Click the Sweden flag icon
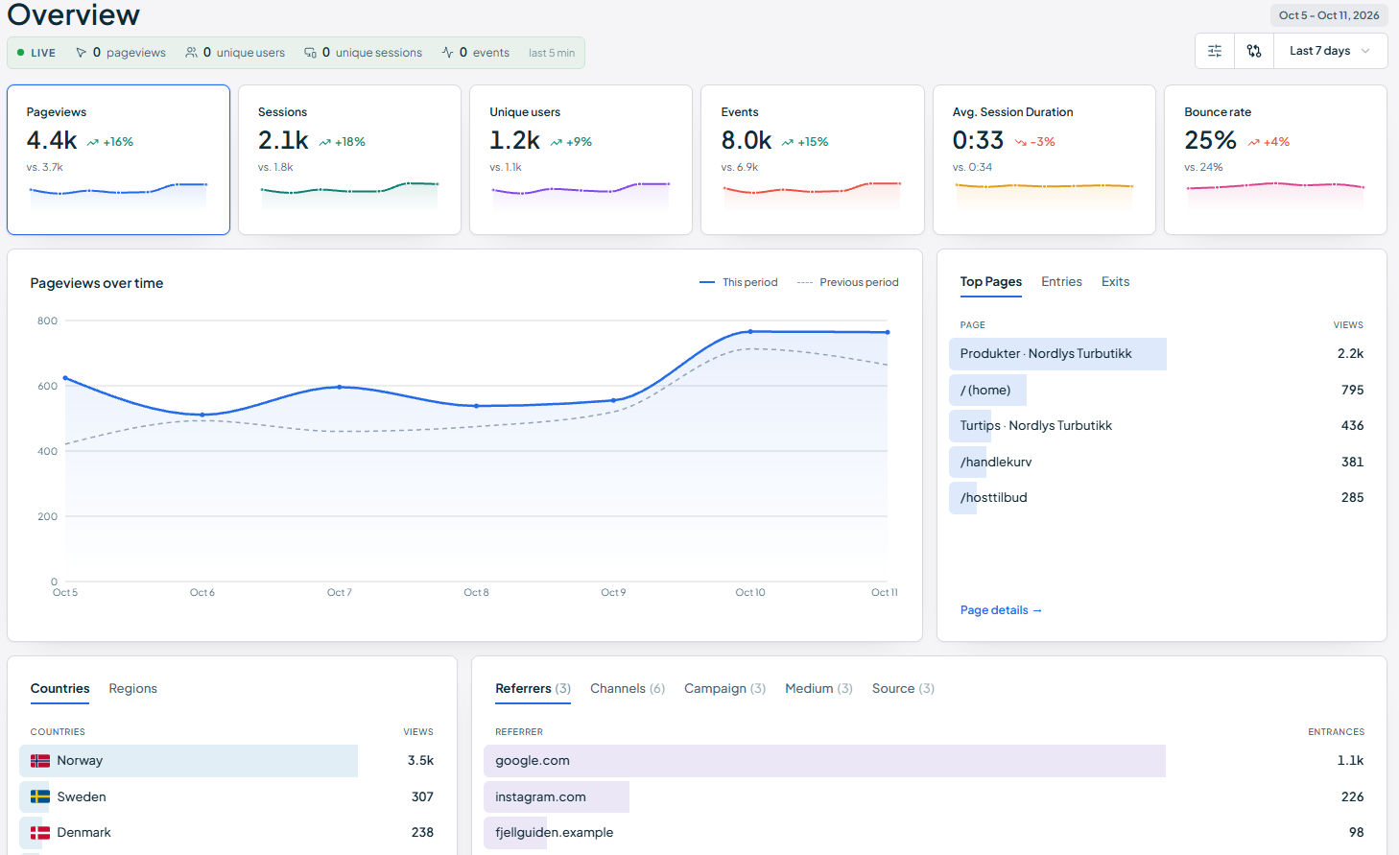The image size is (1399, 855). (40, 796)
